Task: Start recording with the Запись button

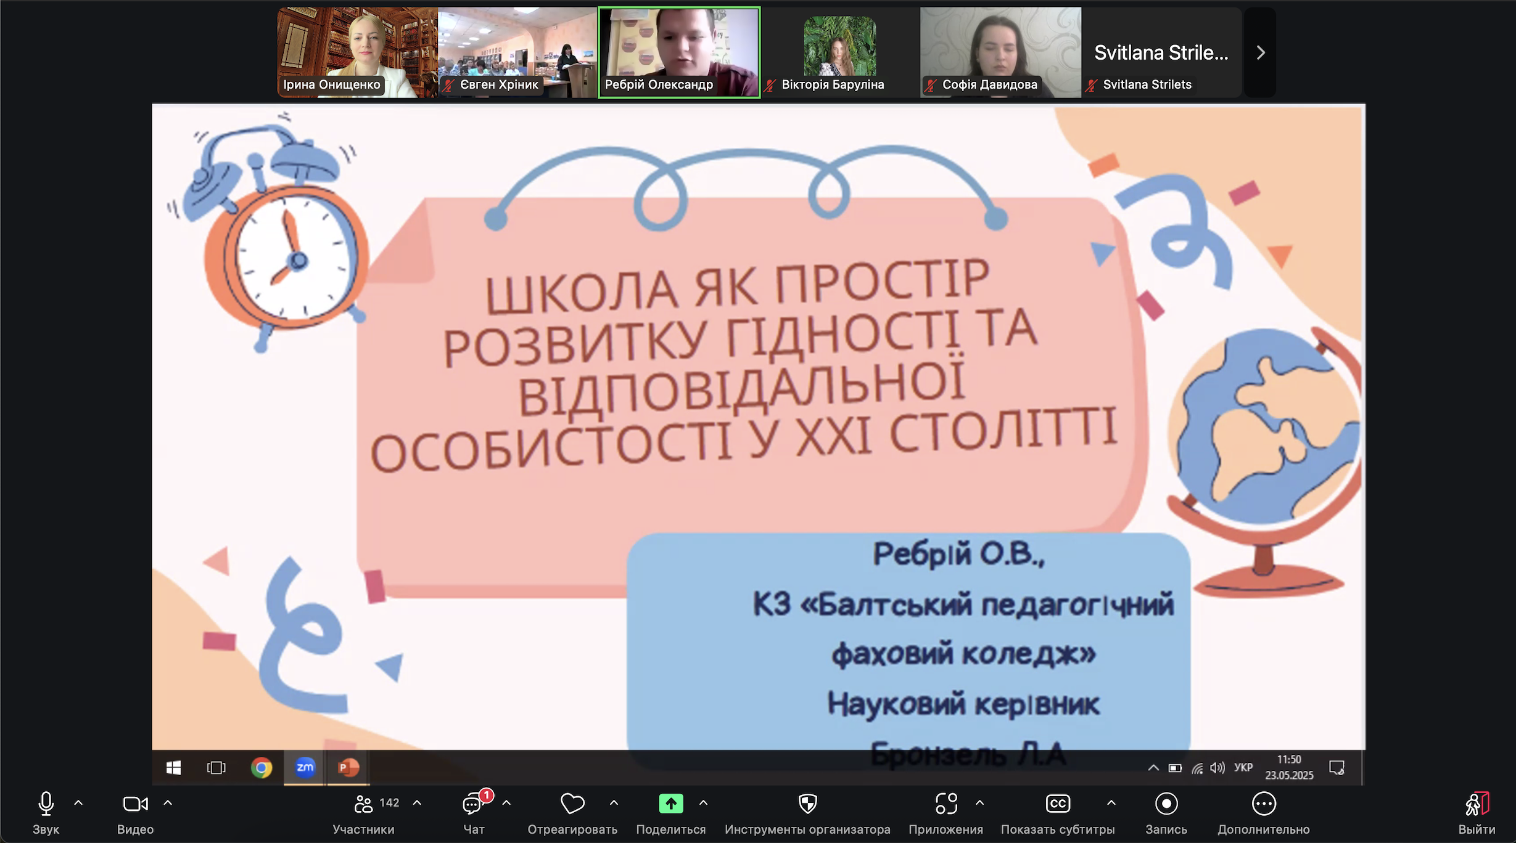Action: point(1166,804)
